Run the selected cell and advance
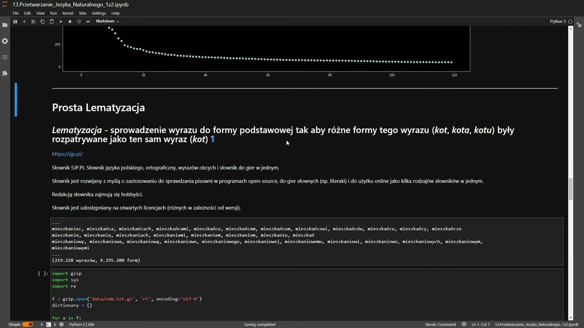 tap(61, 21)
